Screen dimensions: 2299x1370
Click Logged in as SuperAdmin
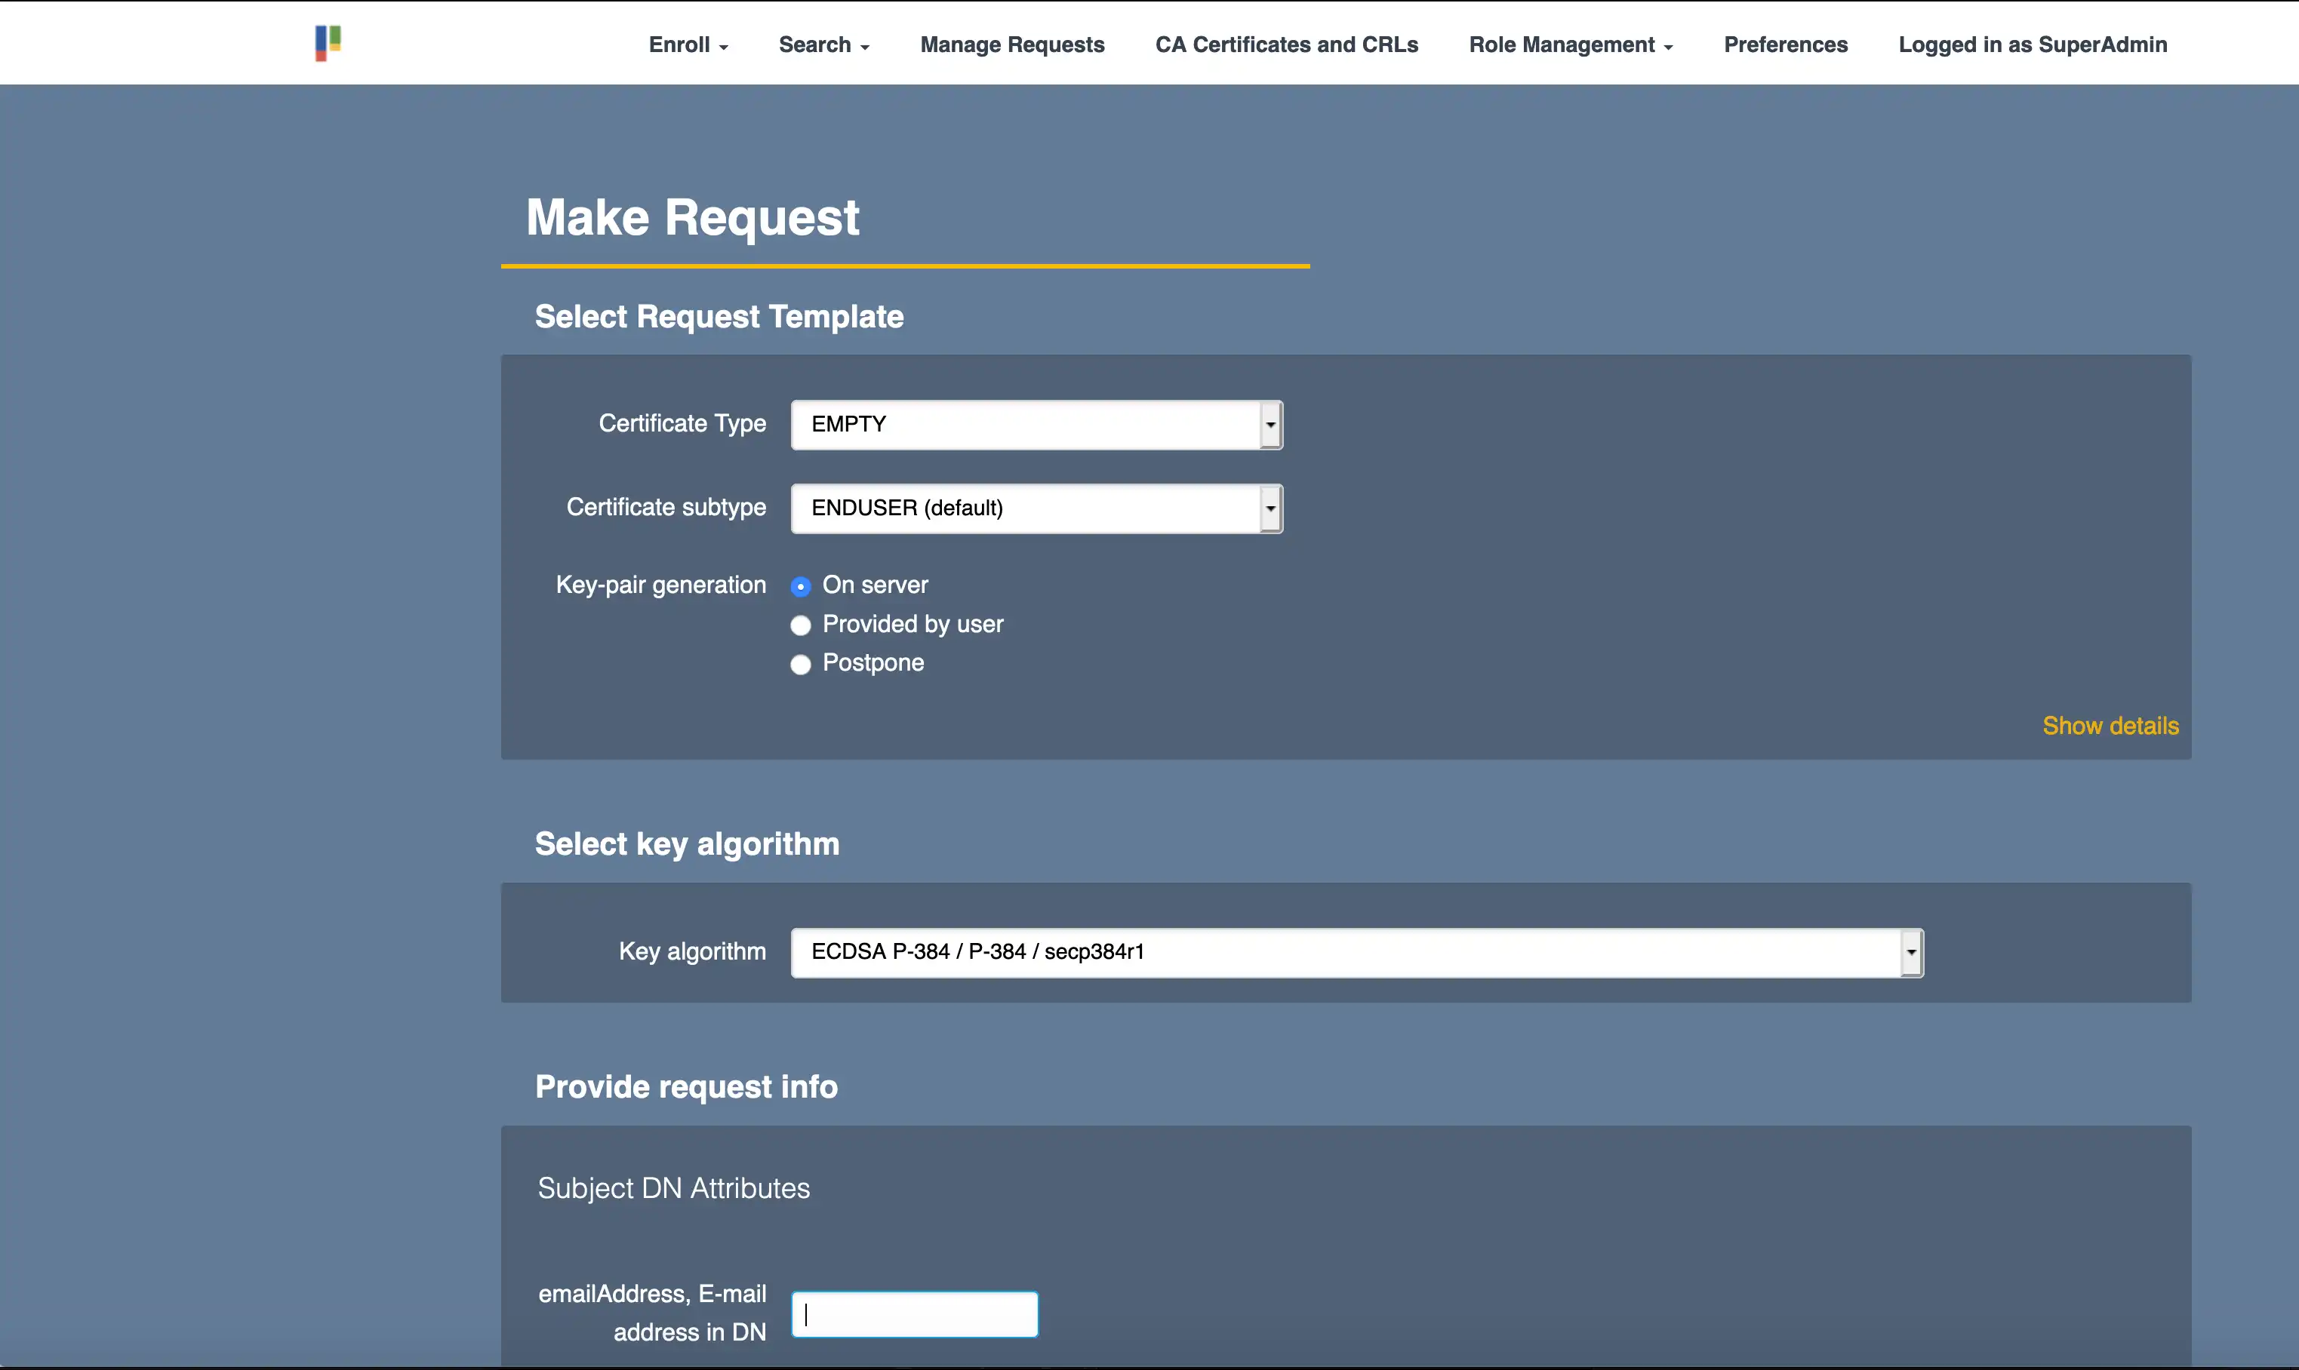click(x=2032, y=45)
